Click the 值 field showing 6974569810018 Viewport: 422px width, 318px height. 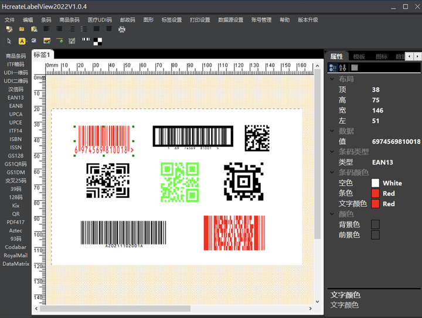pos(396,141)
